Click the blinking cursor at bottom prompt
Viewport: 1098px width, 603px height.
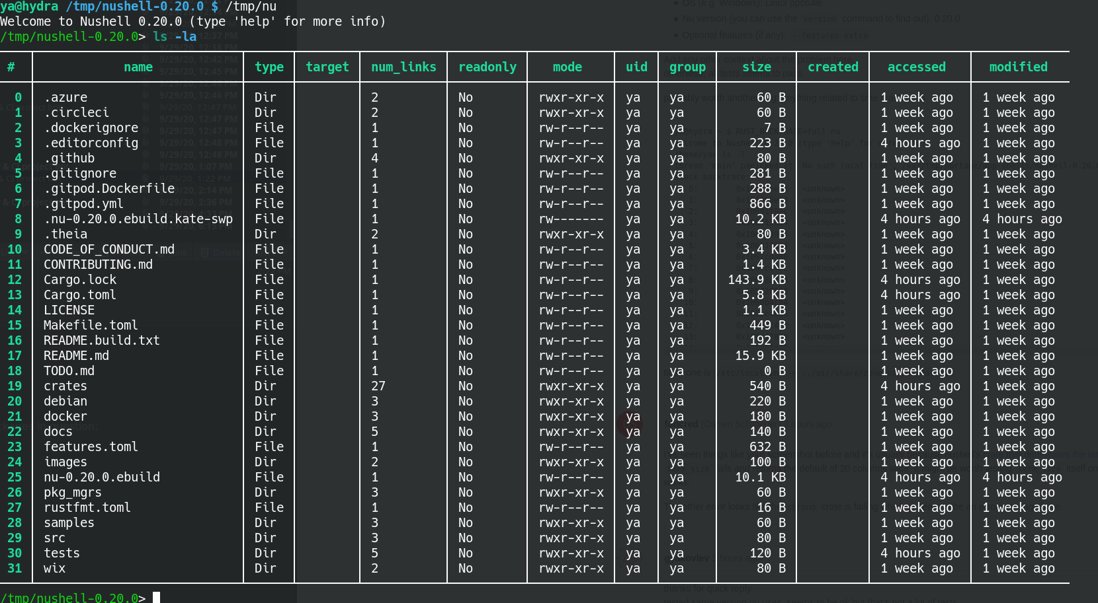(157, 597)
